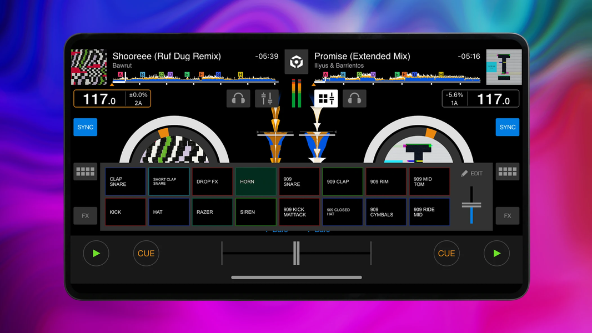Click the Shooreee track album artwork
Viewport: 592px width, 333px height.
coord(89,67)
